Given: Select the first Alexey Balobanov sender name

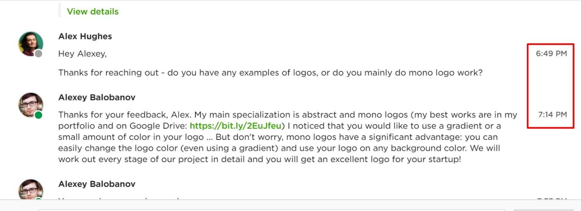Looking at the screenshot, I should point(97,97).
